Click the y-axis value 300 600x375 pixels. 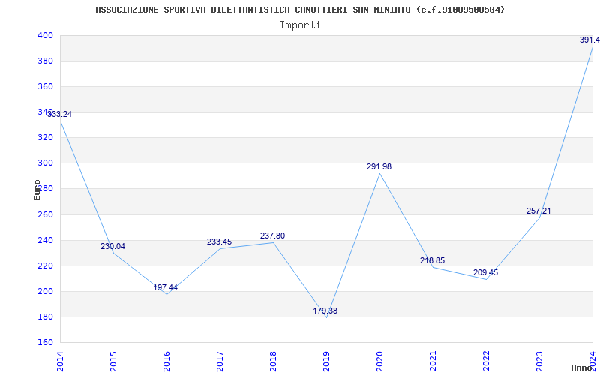coord(45,163)
